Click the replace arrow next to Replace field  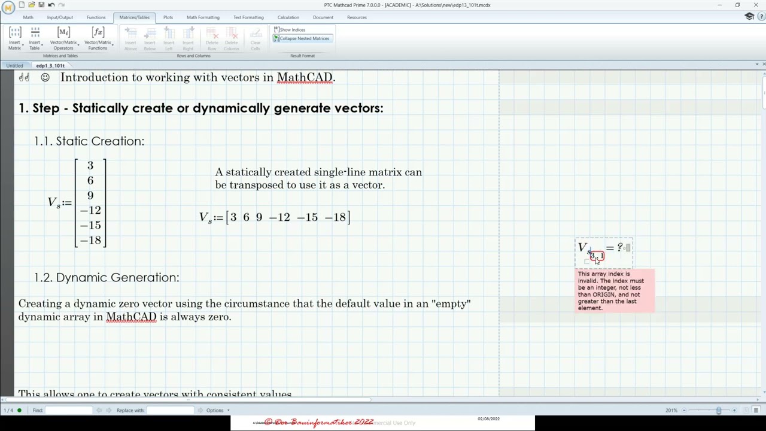tap(200, 410)
